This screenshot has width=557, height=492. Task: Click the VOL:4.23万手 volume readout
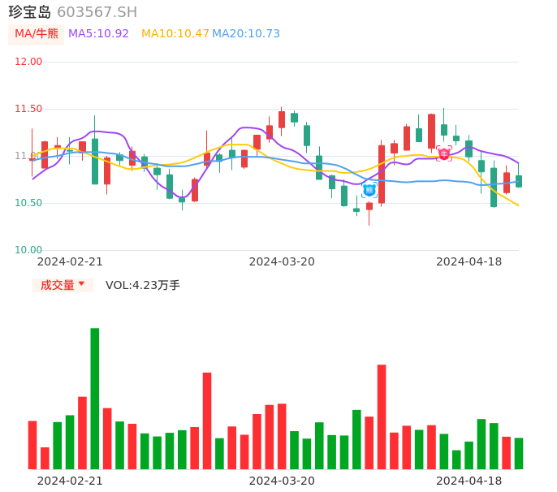(x=143, y=285)
